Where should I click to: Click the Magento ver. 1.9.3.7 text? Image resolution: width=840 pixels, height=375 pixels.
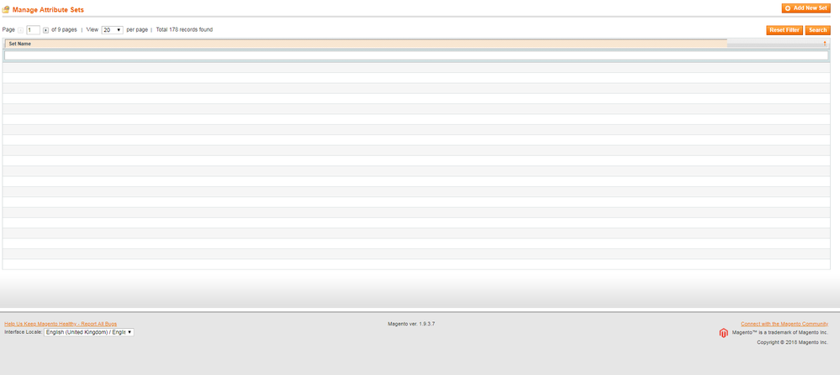point(411,324)
